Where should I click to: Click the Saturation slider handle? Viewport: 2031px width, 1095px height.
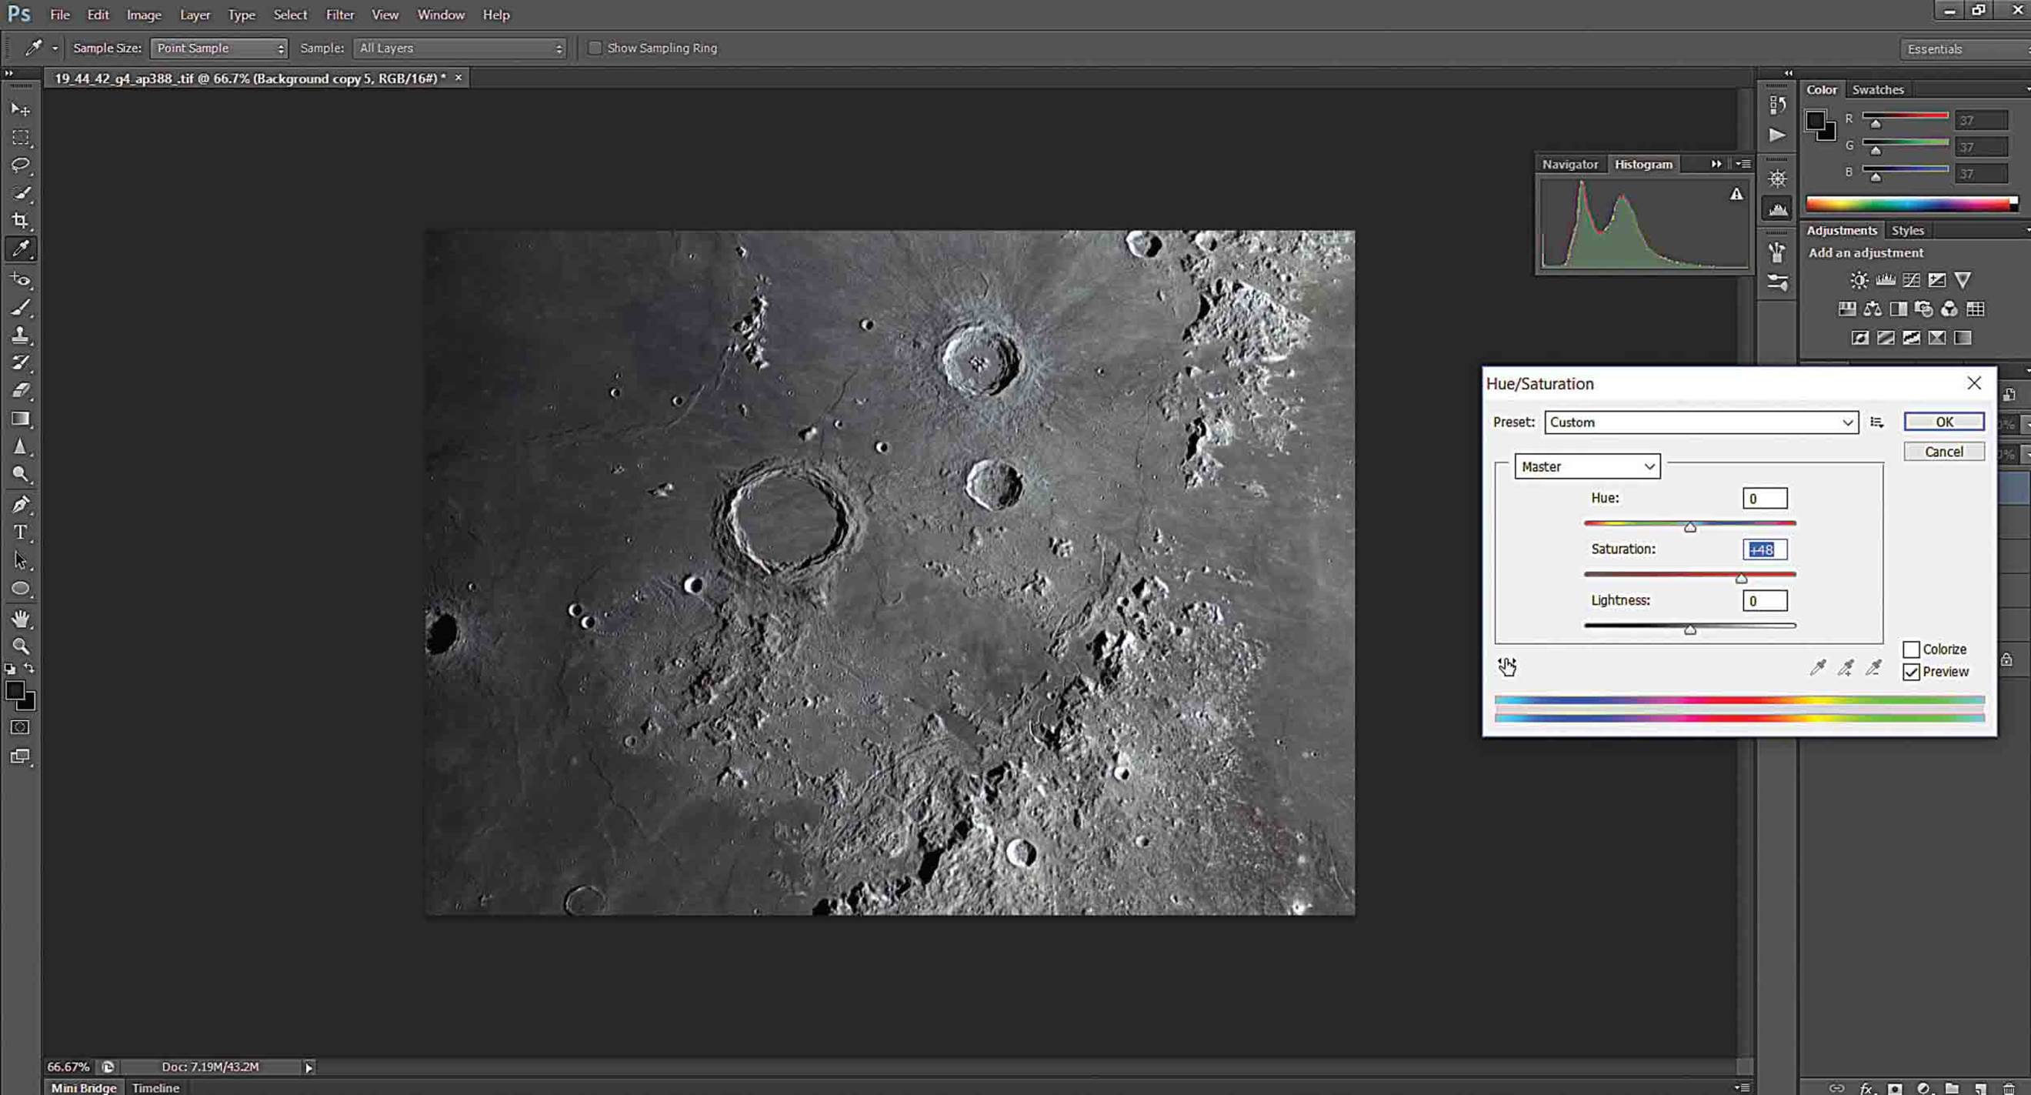pyautogui.click(x=1741, y=579)
